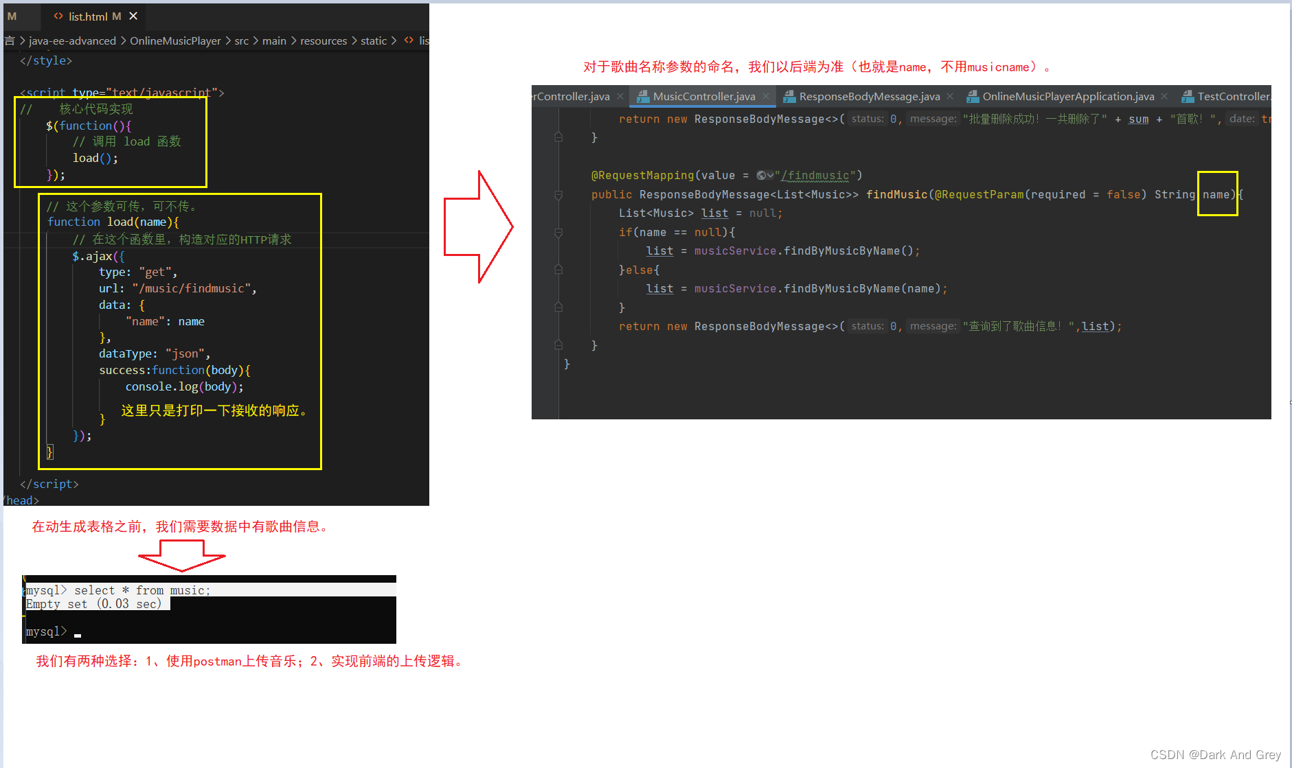Select the list.html tab in VS Code
This screenshot has width=1292, height=768.
pos(93,16)
